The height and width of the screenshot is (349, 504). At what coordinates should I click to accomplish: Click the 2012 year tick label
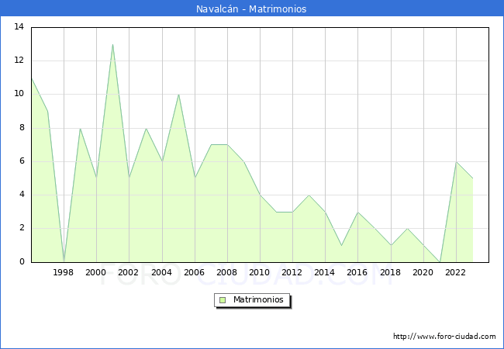(x=292, y=273)
